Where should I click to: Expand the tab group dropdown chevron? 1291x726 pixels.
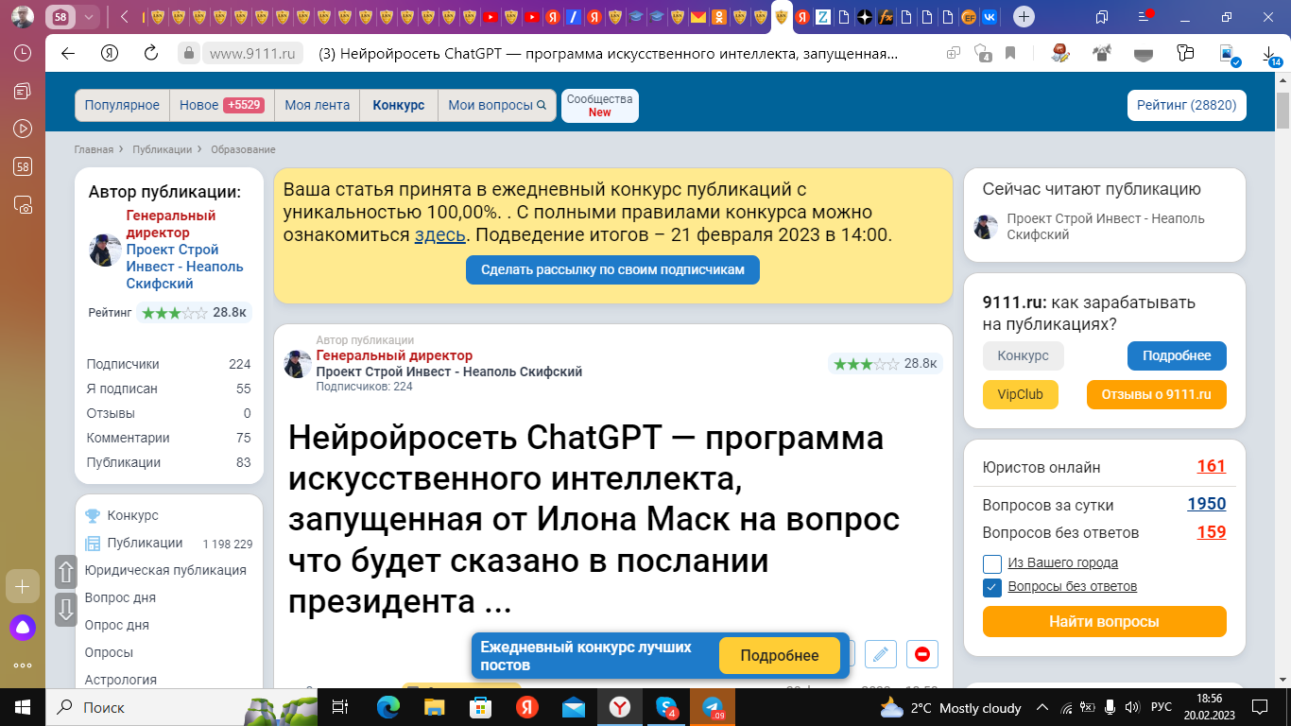tap(89, 17)
